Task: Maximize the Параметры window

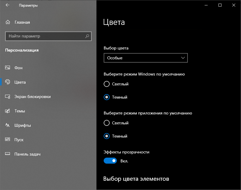Action: point(220,5)
